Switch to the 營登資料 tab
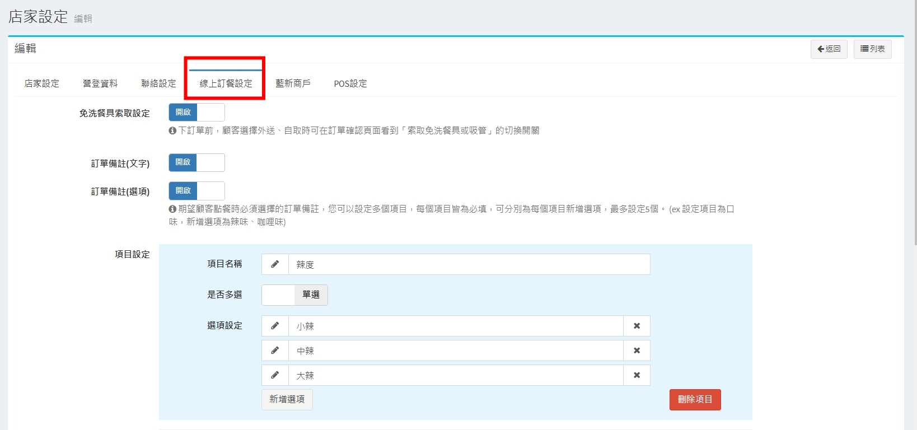This screenshot has height=430, width=917. pyautogui.click(x=100, y=83)
